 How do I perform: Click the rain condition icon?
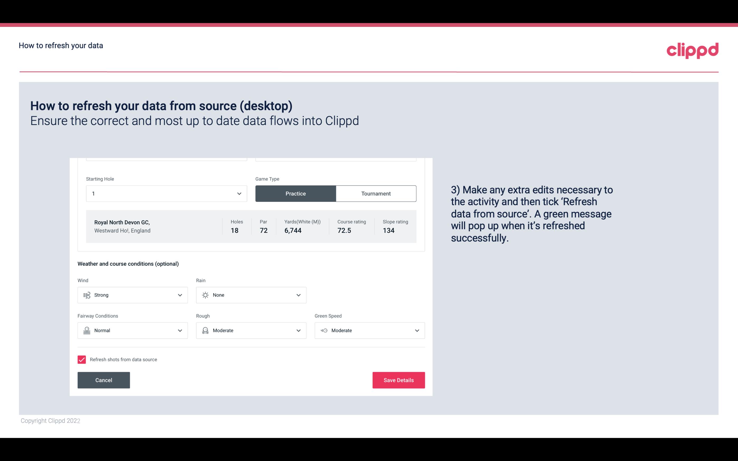point(205,295)
